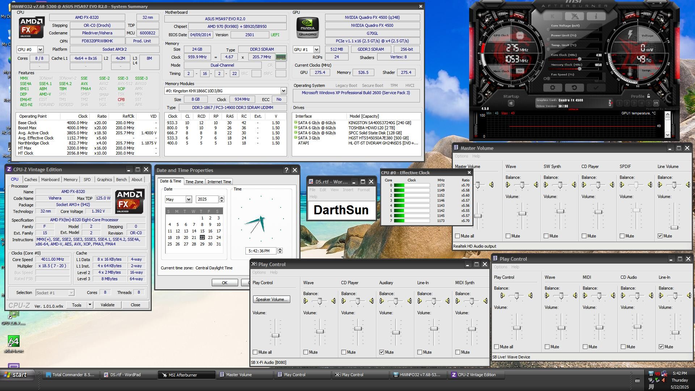Click DETACH link in Afterburner
695x391 pixels.
pyautogui.click(x=573, y=109)
